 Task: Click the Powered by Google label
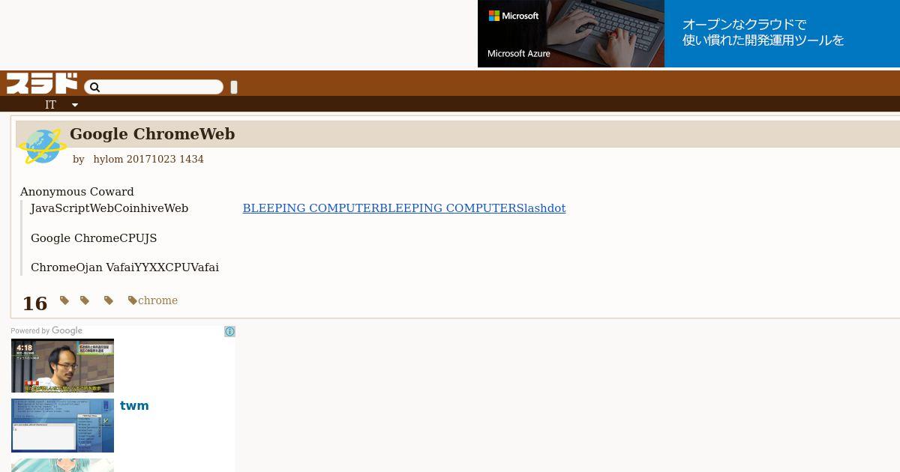coord(46,330)
